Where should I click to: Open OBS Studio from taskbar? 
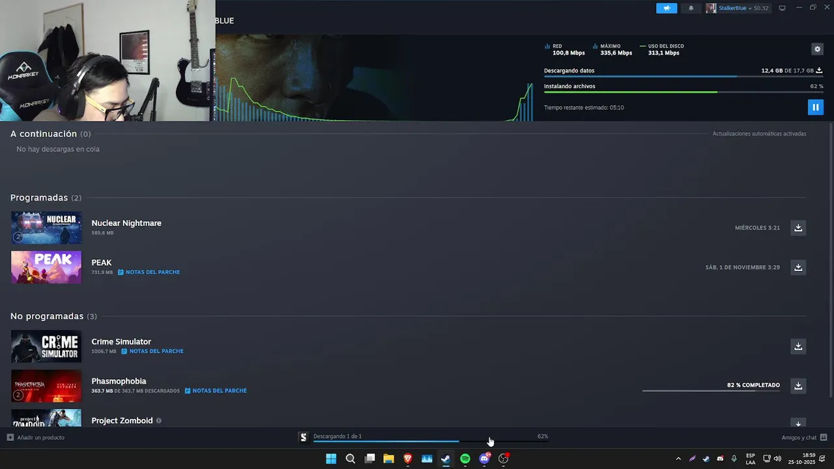(504, 459)
